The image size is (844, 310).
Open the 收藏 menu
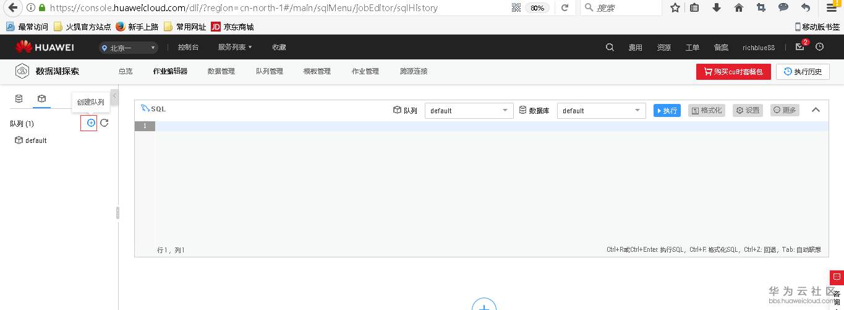[x=279, y=47]
